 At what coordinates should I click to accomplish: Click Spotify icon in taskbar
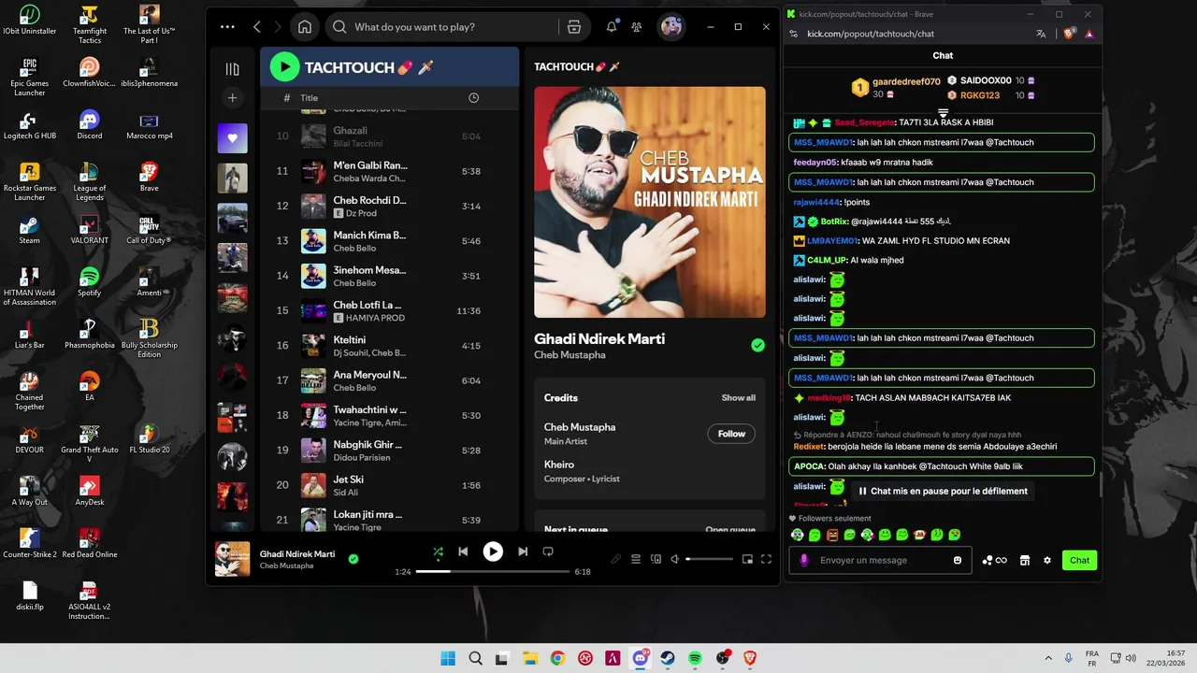[695, 658]
